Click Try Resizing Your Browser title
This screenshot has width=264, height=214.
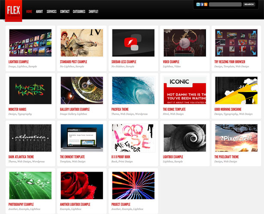point(230,62)
